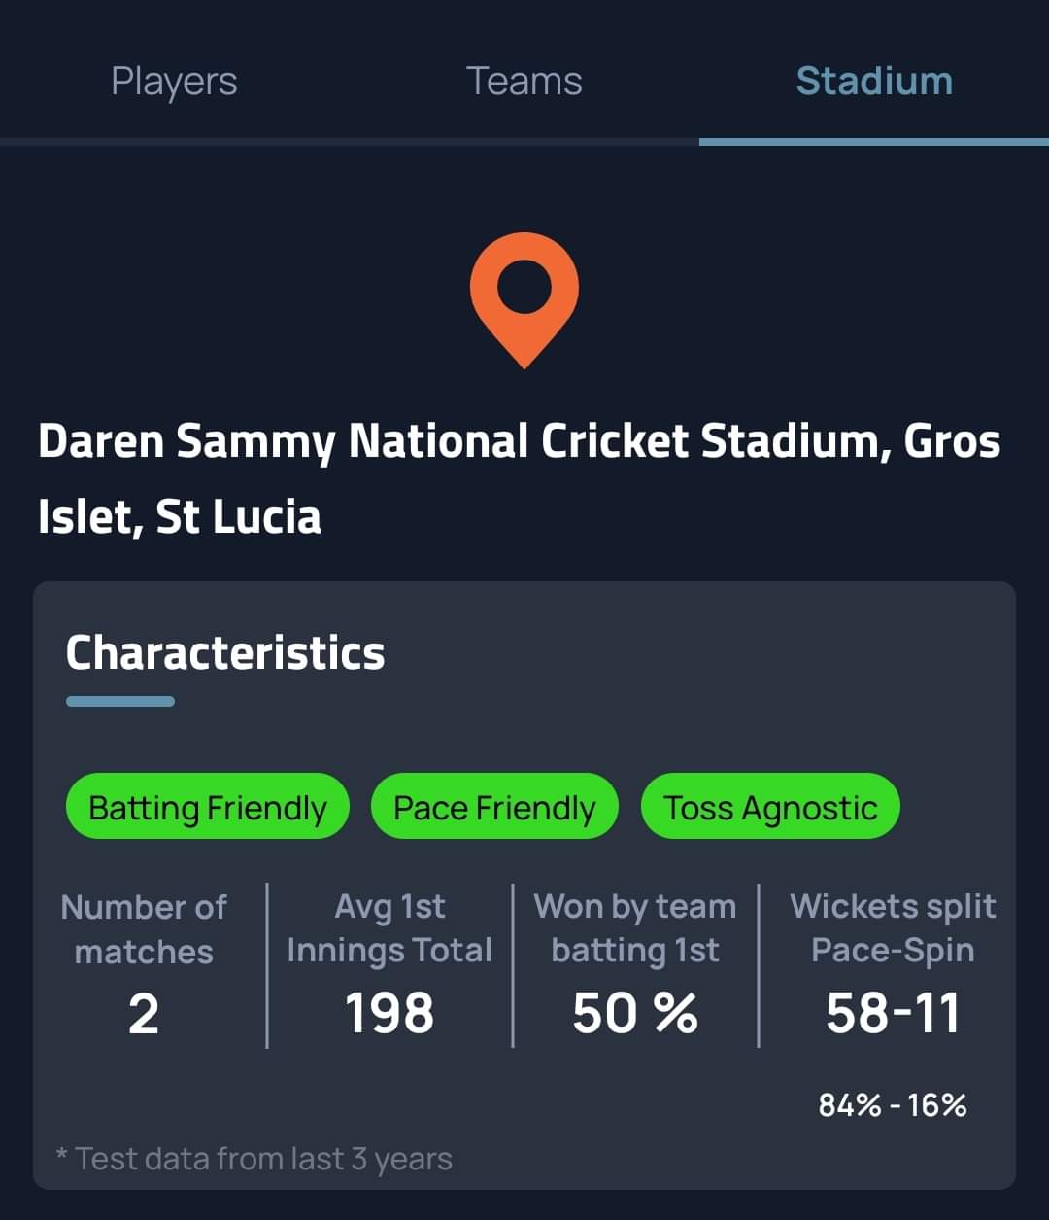Click the Number of matches label
The image size is (1049, 1220).
[x=144, y=928]
